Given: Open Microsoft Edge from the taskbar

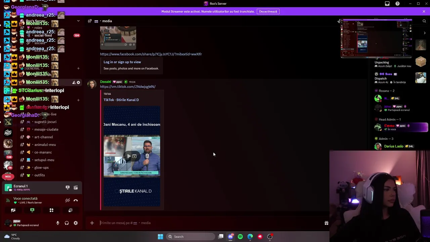Looking at the screenshot, I should (x=250, y=237).
